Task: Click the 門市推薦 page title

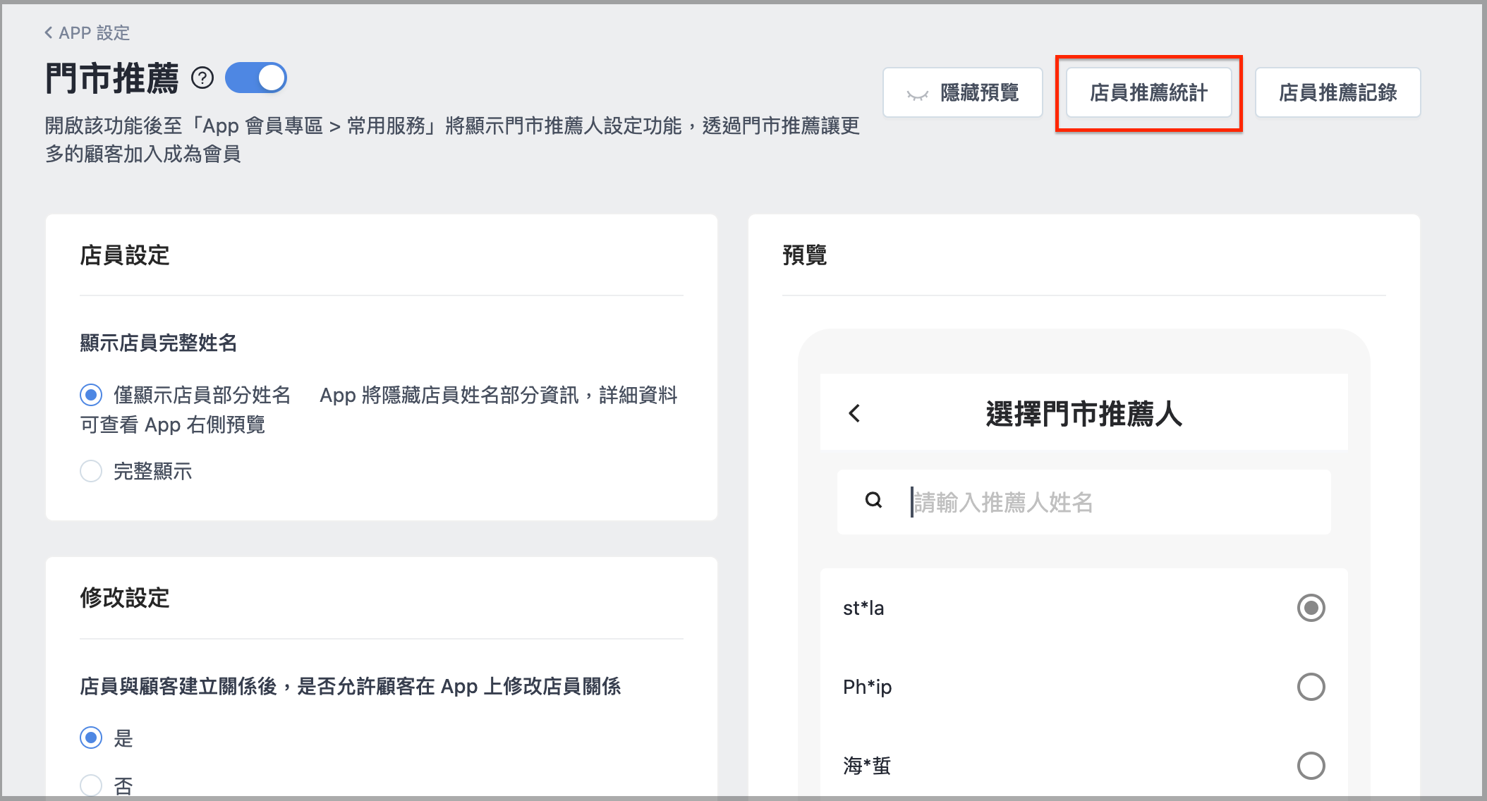Action: 112,78
